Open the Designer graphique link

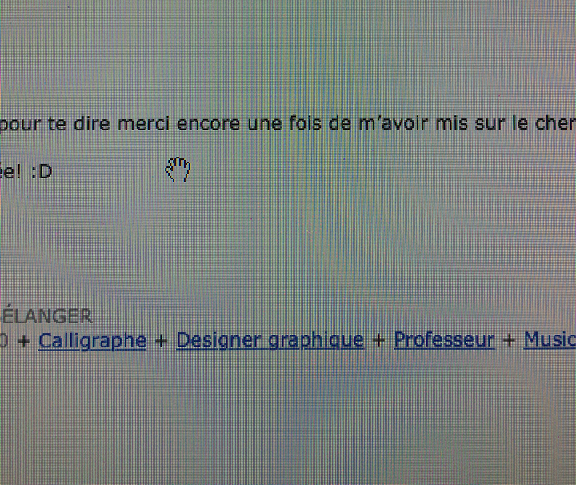270,340
